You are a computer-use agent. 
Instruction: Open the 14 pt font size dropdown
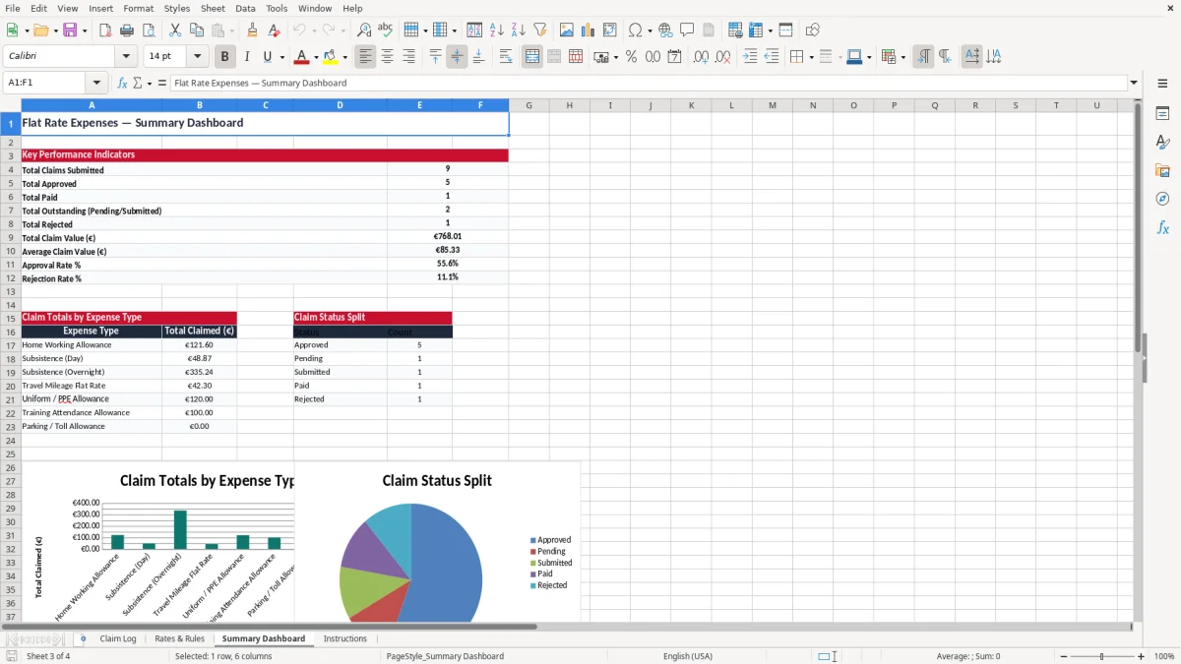tap(197, 57)
